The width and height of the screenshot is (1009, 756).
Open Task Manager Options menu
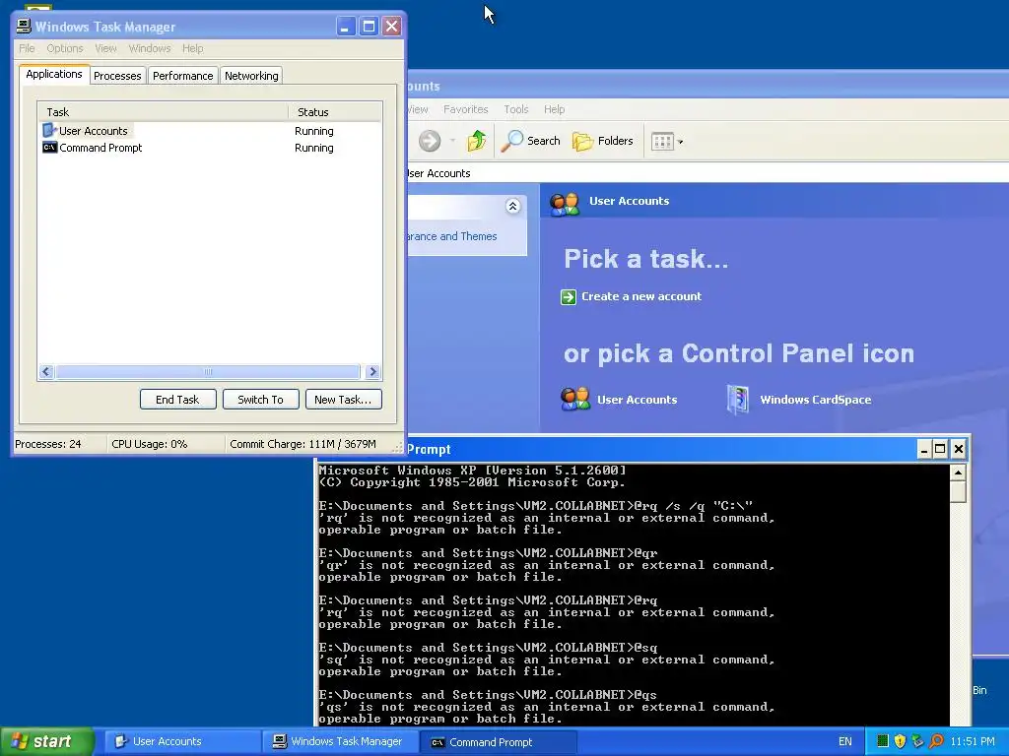pyautogui.click(x=64, y=48)
